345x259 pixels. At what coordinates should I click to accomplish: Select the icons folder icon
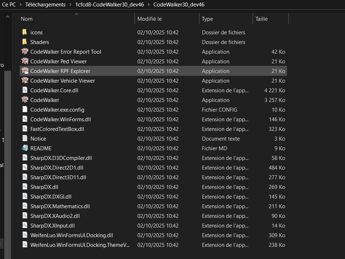[25, 32]
